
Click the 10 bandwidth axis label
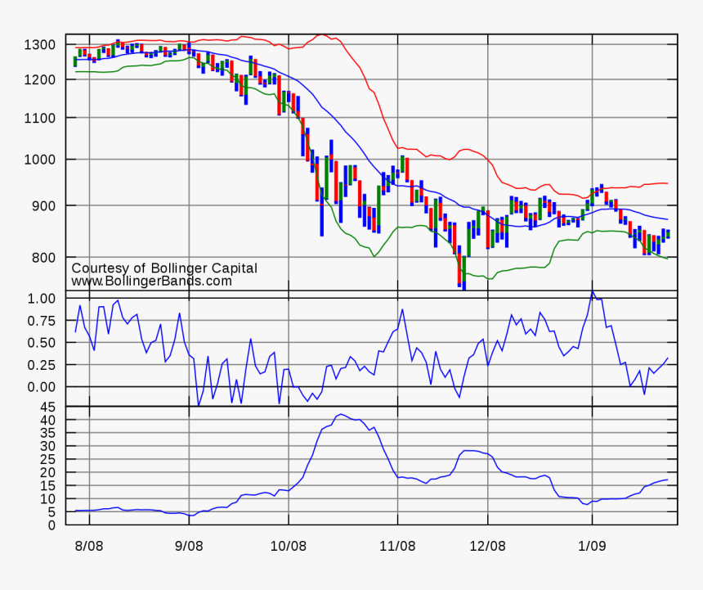click(47, 499)
